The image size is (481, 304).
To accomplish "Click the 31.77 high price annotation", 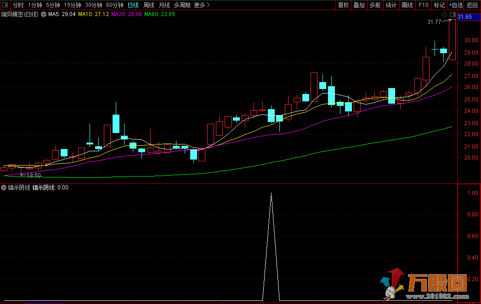I will pos(434,22).
